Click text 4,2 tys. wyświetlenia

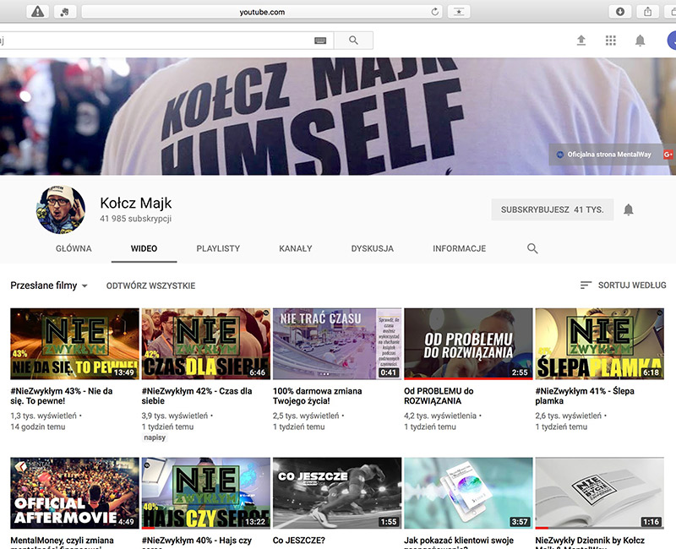click(x=440, y=416)
